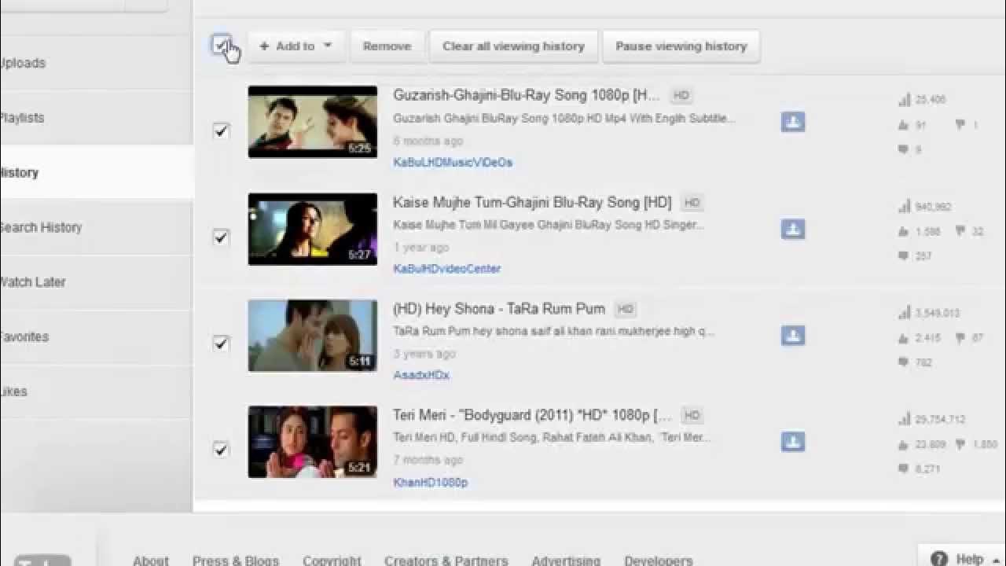Click Pause viewing history button
Screen dimensions: 1006x566
(x=681, y=46)
